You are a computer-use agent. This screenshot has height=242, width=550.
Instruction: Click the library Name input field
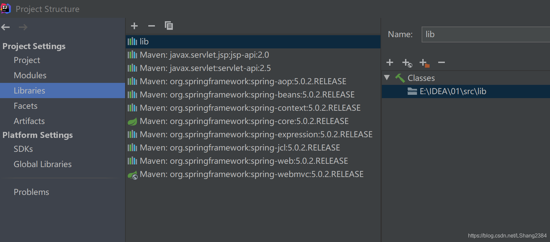point(486,34)
